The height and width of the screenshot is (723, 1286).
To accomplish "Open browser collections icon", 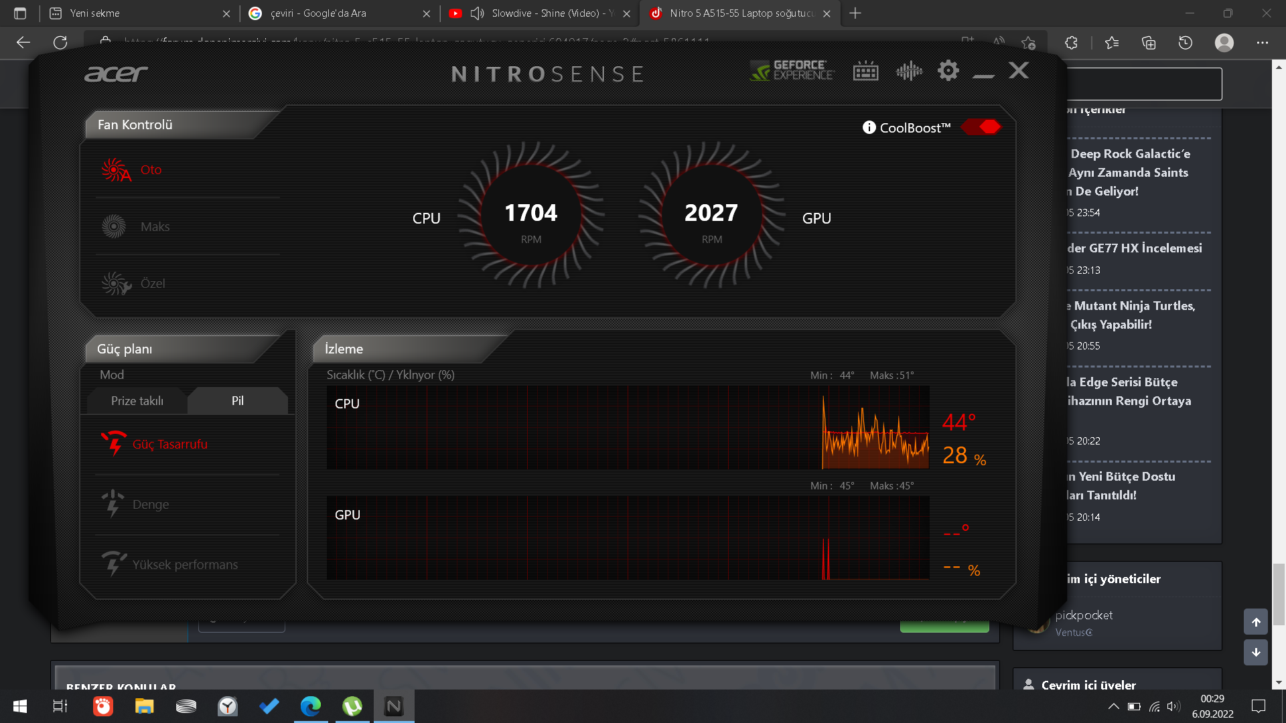I will coord(1149,43).
